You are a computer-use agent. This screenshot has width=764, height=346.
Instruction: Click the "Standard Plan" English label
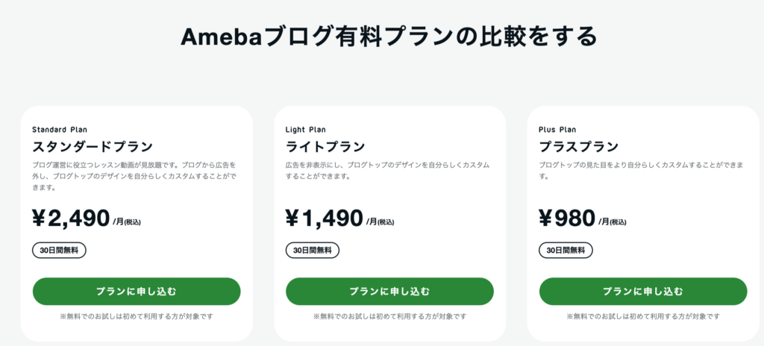[60, 130]
